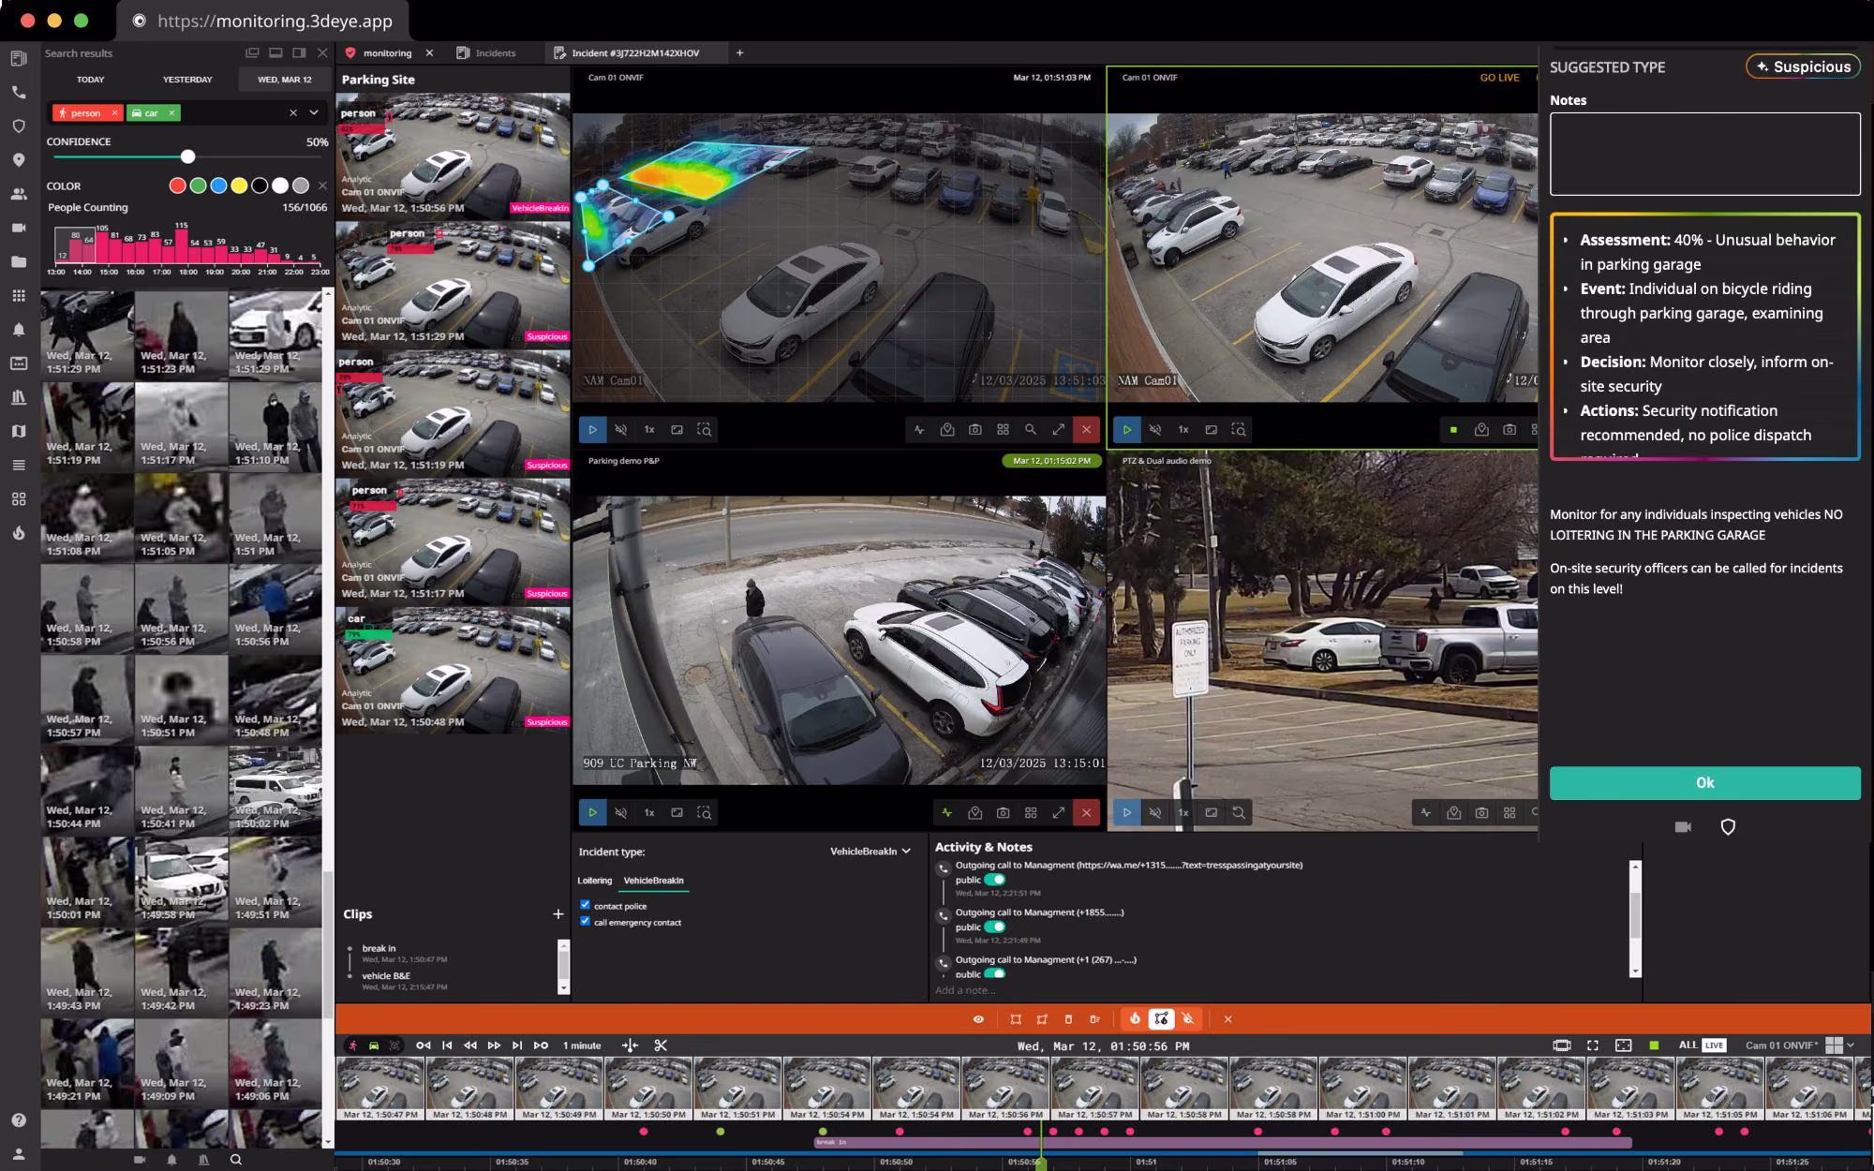Select the YESTERDAY date tab

pyautogui.click(x=187, y=80)
